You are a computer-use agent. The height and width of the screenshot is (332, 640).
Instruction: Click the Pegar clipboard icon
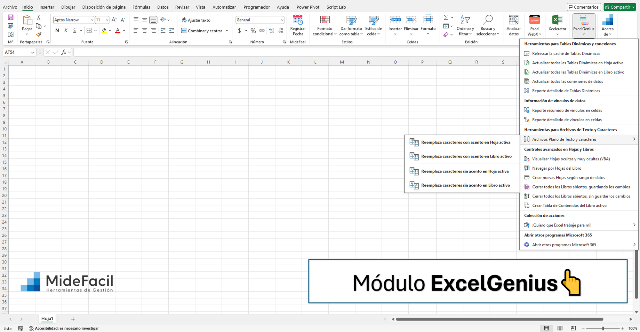coord(27,20)
